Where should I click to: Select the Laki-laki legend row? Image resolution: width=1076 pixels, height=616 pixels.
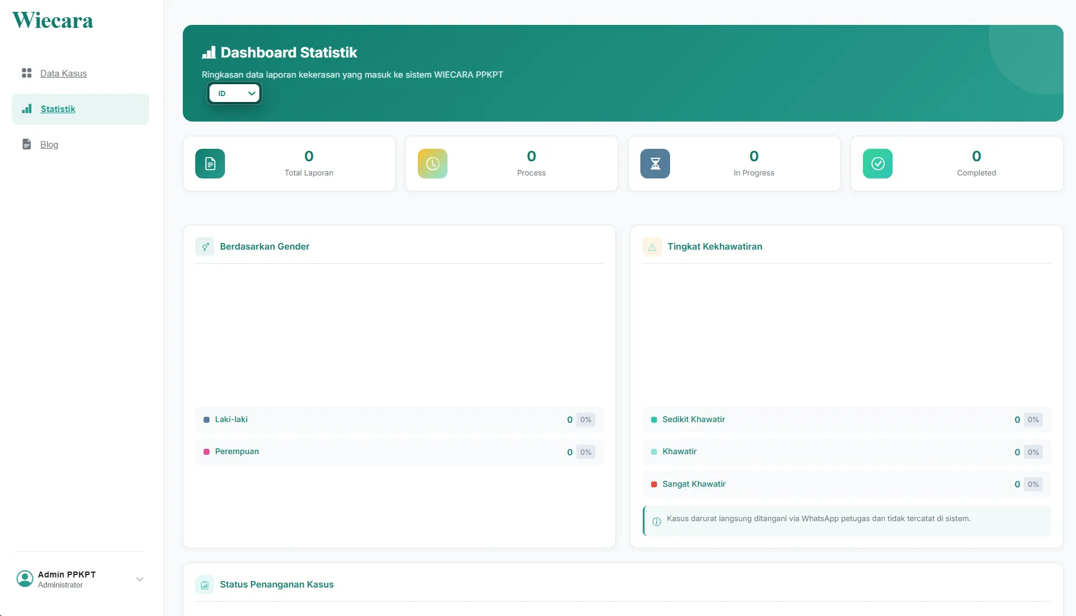tap(399, 420)
